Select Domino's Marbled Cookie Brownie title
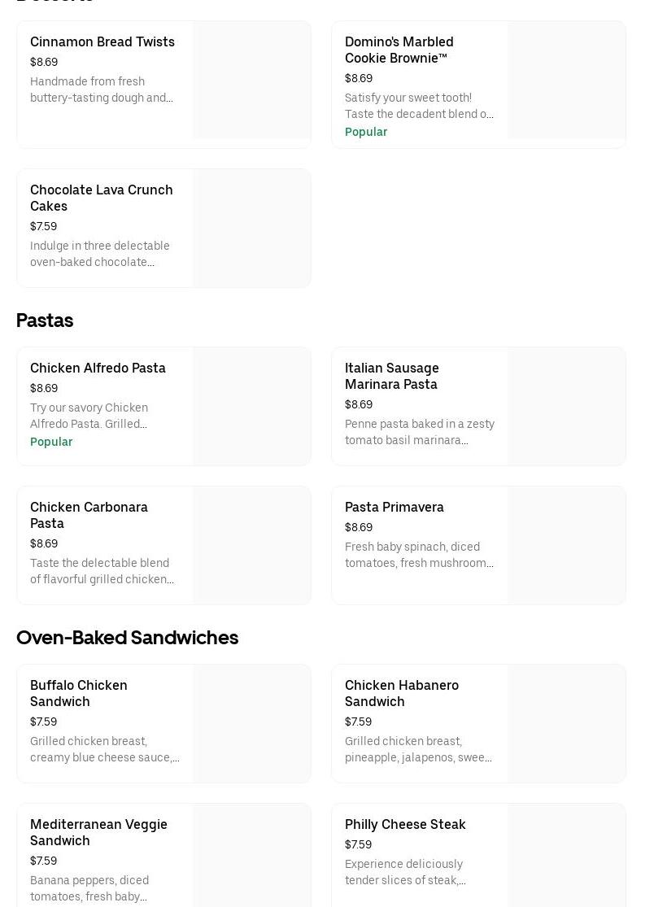654x907 pixels. click(x=399, y=50)
